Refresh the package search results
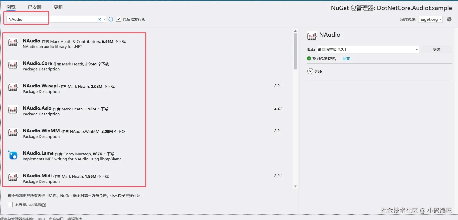 coord(111,19)
